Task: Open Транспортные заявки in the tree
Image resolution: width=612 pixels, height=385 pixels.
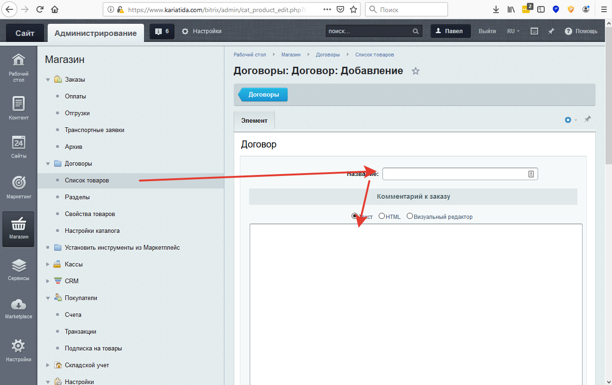Action: click(94, 130)
